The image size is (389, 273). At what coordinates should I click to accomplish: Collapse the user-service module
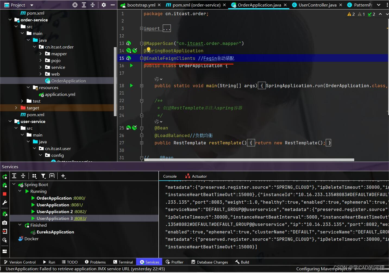10,121
